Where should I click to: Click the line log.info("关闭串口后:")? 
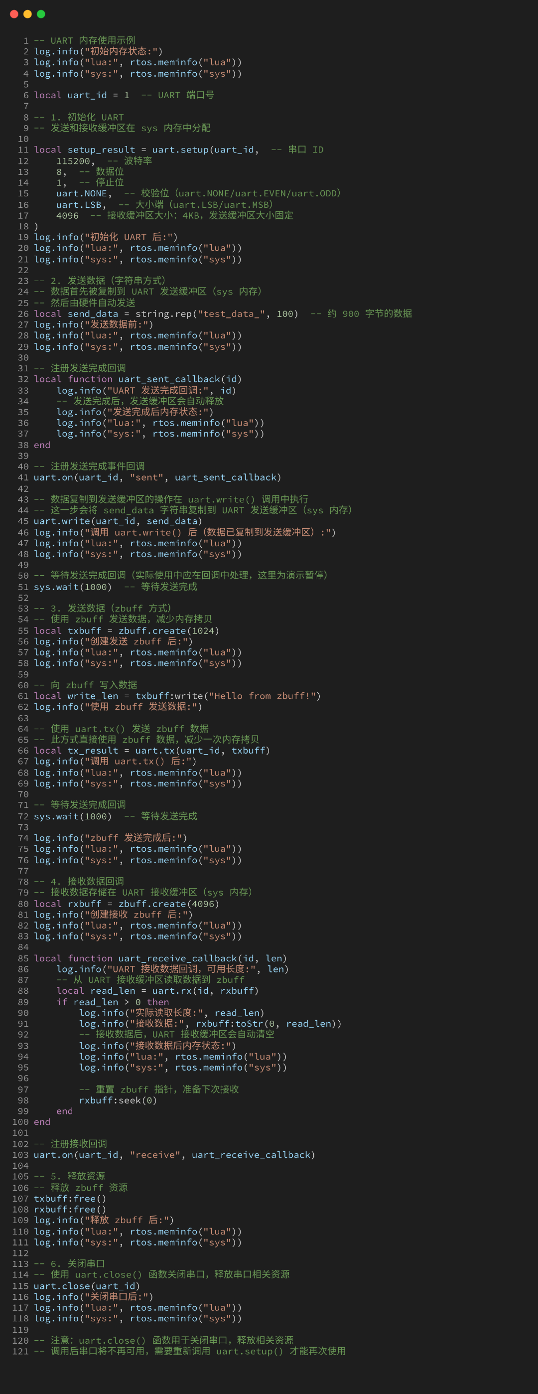(x=94, y=1297)
